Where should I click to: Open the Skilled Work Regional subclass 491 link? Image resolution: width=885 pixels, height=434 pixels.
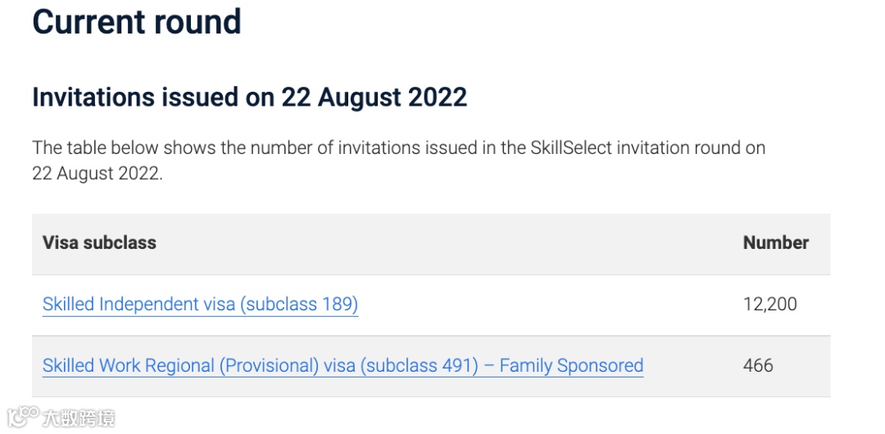click(x=343, y=366)
